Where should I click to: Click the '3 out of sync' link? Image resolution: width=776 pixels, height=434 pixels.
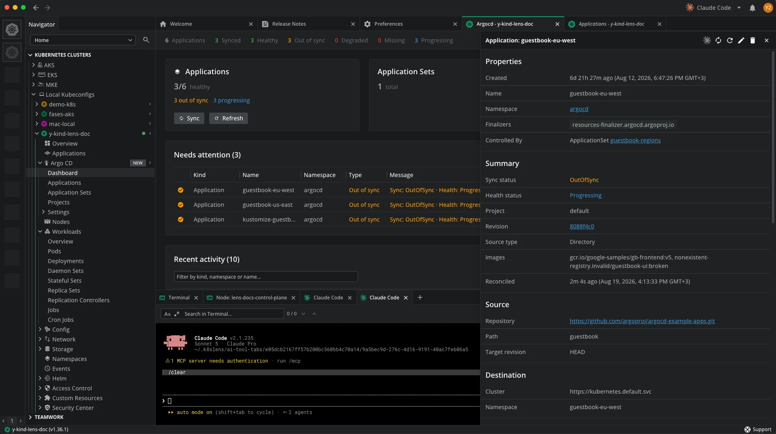coord(191,100)
